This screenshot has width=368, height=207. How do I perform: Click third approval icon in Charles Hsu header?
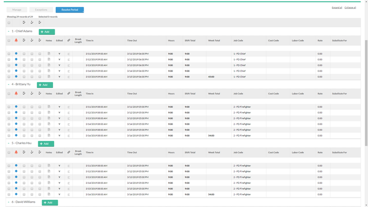click(x=39, y=152)
